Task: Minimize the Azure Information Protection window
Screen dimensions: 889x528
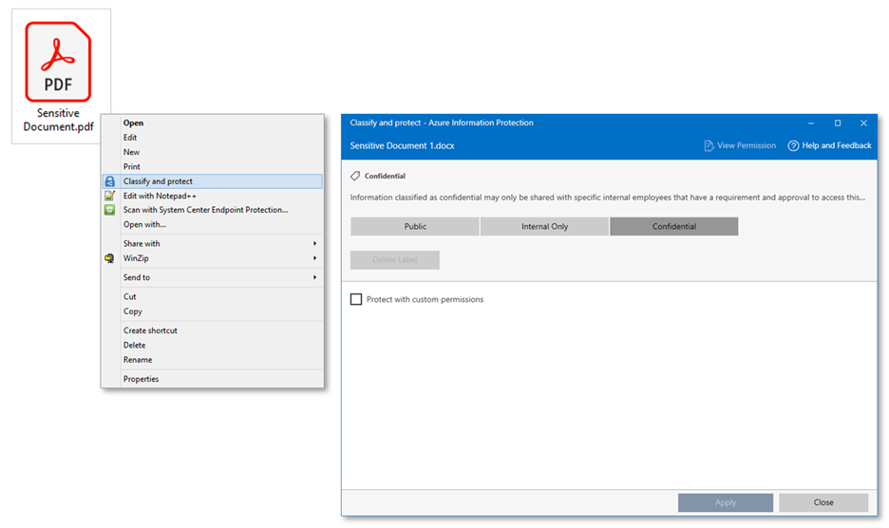Action: pos(811,123)
